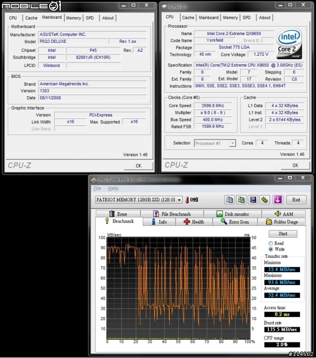
Task: Click the processor name Intel Core 2 Extreme QX9650
Action: tap(234, 34)
